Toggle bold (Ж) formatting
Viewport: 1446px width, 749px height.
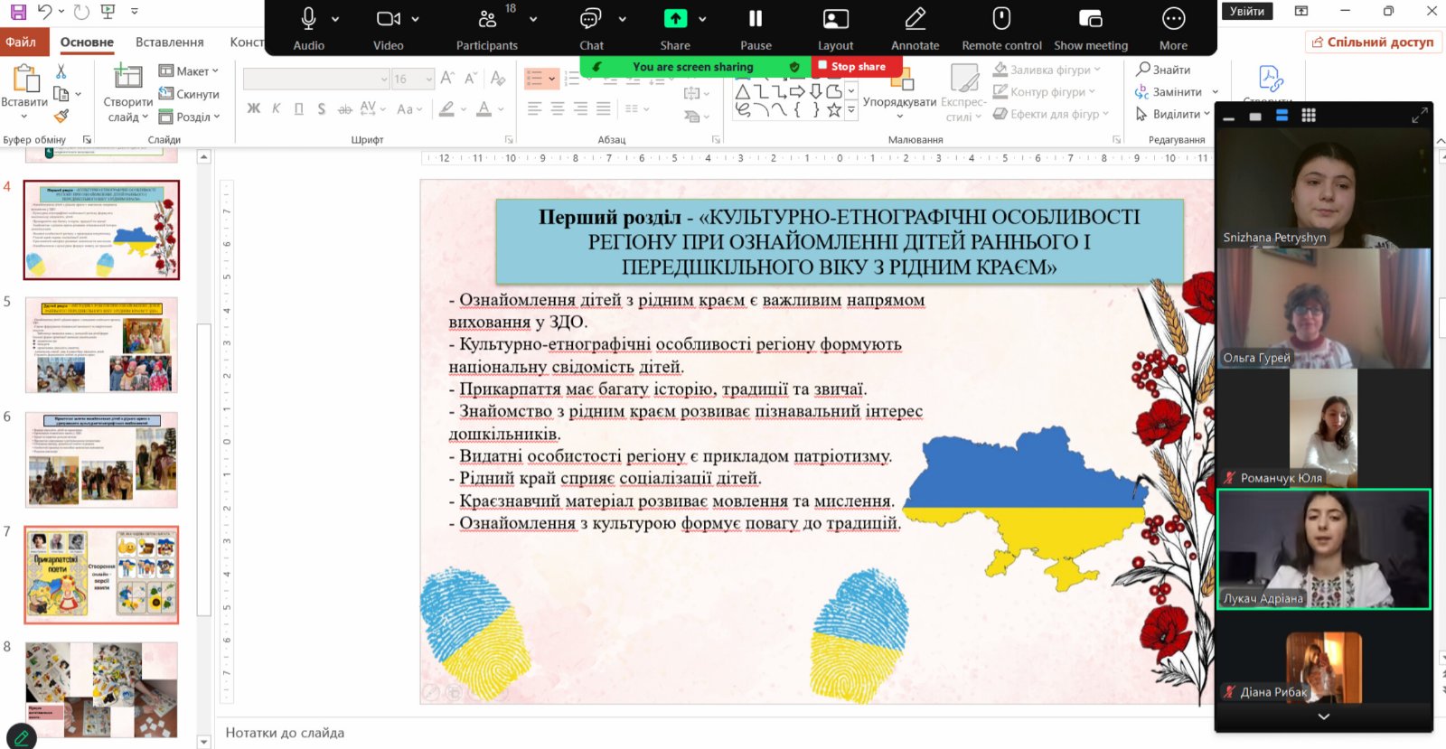254,108
